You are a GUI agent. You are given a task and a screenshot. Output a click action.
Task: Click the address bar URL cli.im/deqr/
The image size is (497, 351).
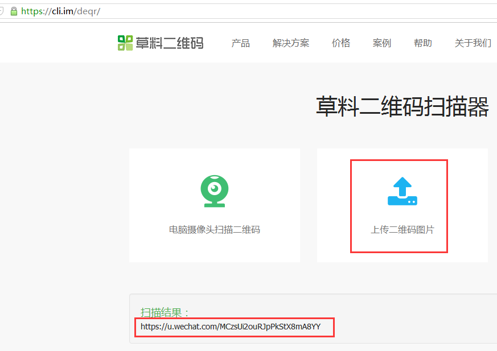tap(60, 11)
